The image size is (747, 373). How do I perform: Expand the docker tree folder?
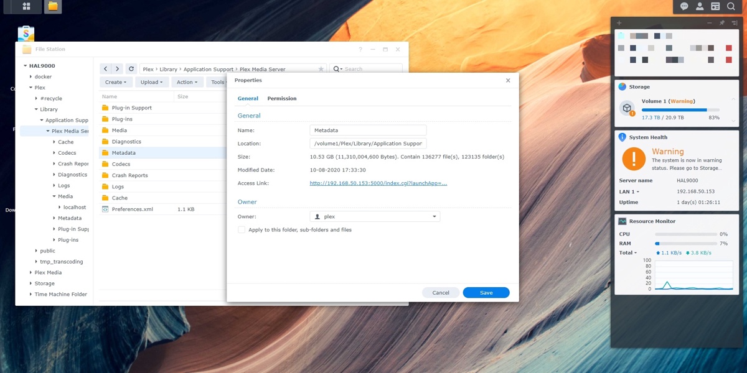coord(31,77)
